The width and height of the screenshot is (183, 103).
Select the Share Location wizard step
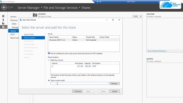coord(33,38)
